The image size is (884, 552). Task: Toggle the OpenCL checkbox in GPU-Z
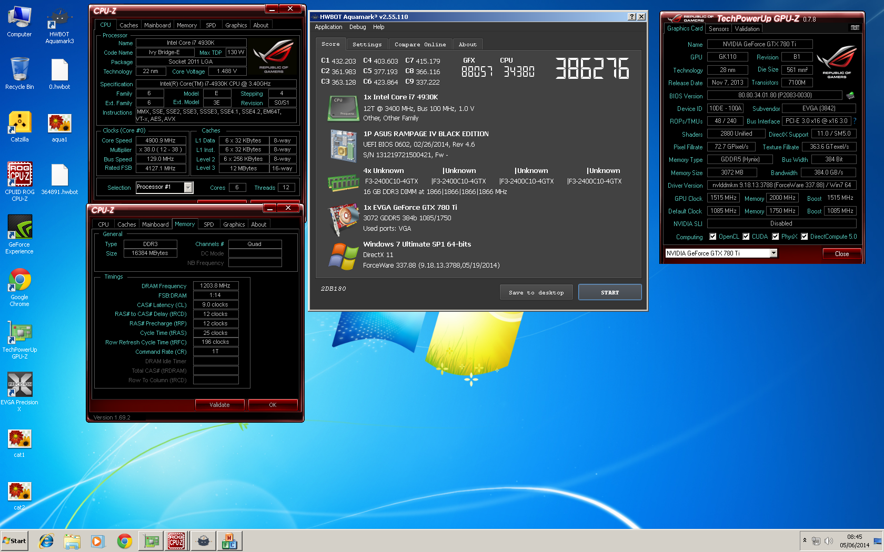coord(712,237)
